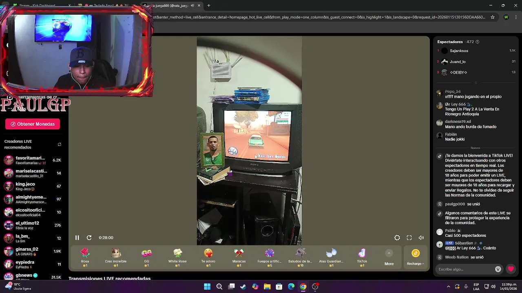522x293 pixels.
Task: Open gbnews verified creator
Action: coord(33,277)
